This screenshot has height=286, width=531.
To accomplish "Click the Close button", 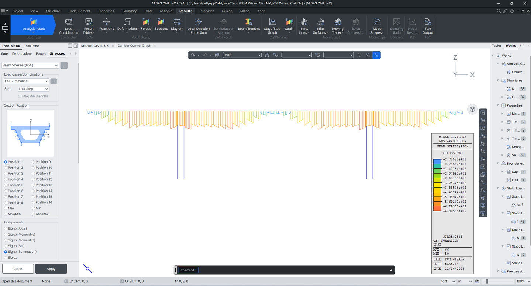I will pos(18,269).
